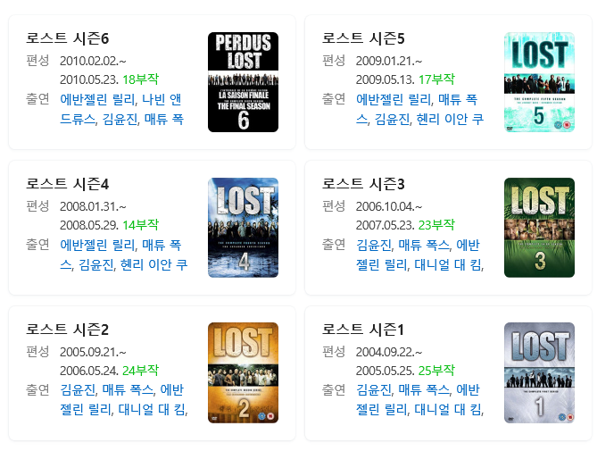Open 대니얼 대 킴 link in Season 3 card

pyautogui.click(x=448, y=264)
